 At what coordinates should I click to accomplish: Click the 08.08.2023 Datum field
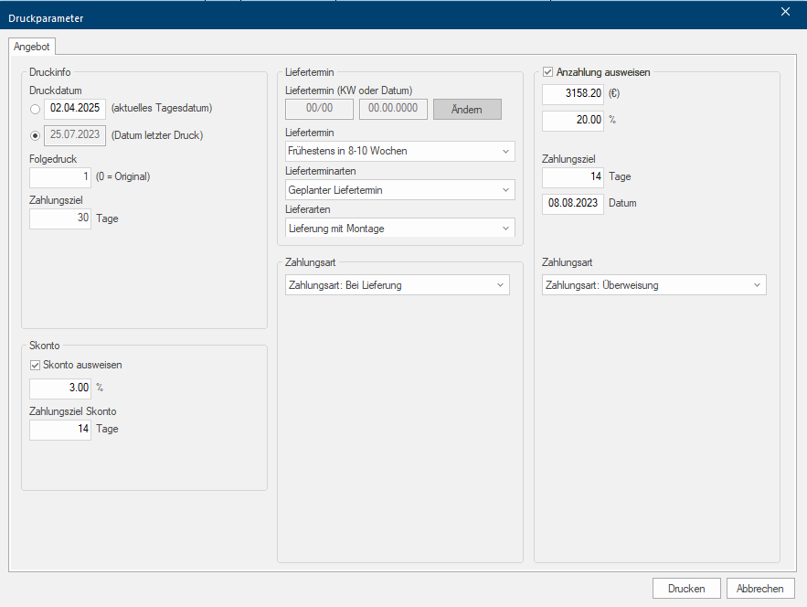[573, 204]
